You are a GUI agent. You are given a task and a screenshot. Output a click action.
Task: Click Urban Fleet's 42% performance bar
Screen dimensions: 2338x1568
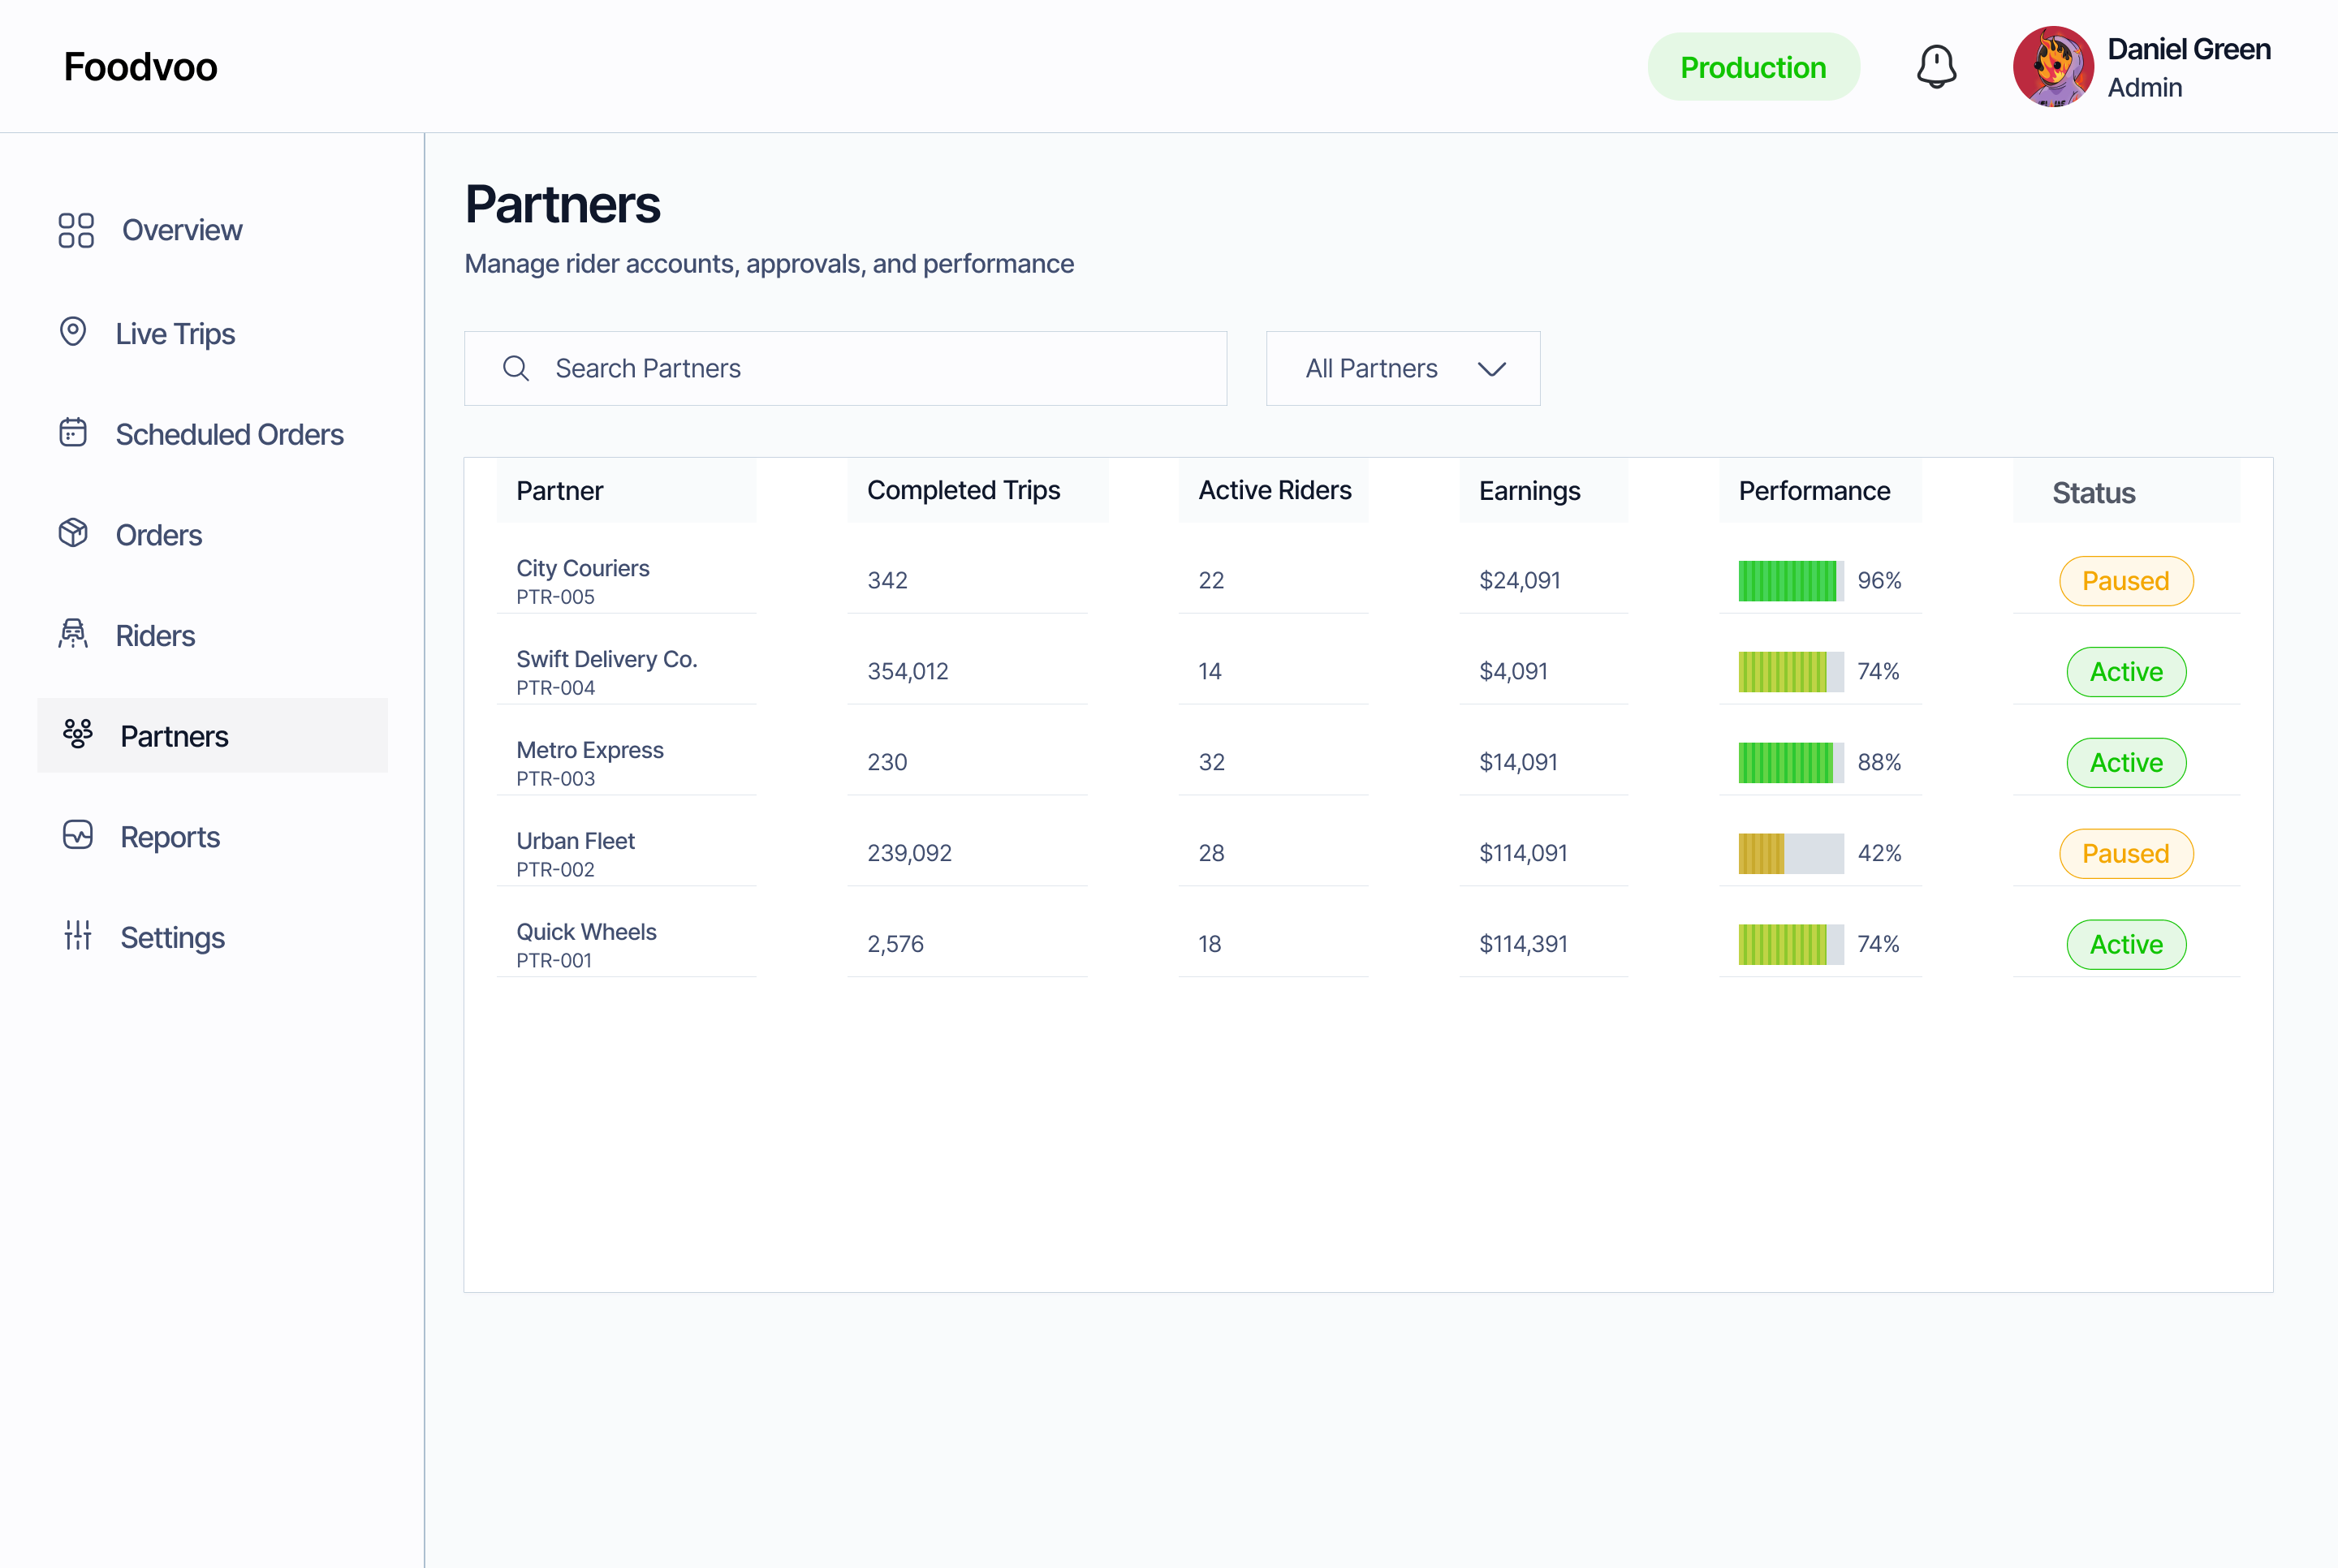[1791, 854]
